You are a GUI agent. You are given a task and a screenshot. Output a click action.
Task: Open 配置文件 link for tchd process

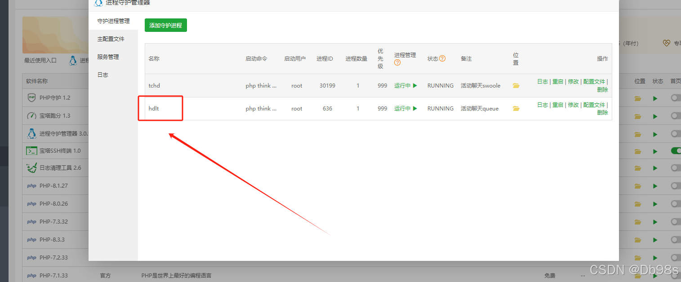tap(594, 82)
